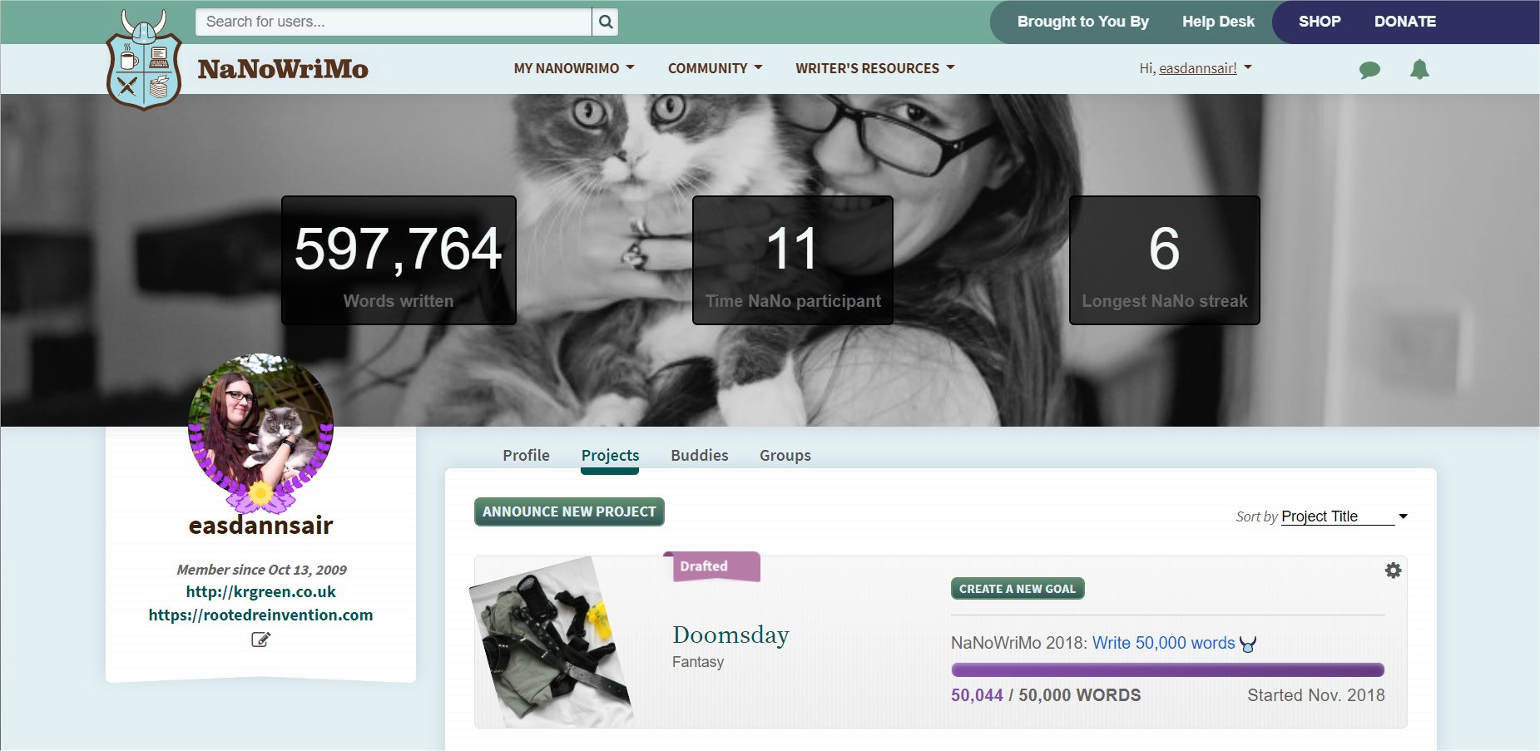Open the Groups tab

coord(785,456)
